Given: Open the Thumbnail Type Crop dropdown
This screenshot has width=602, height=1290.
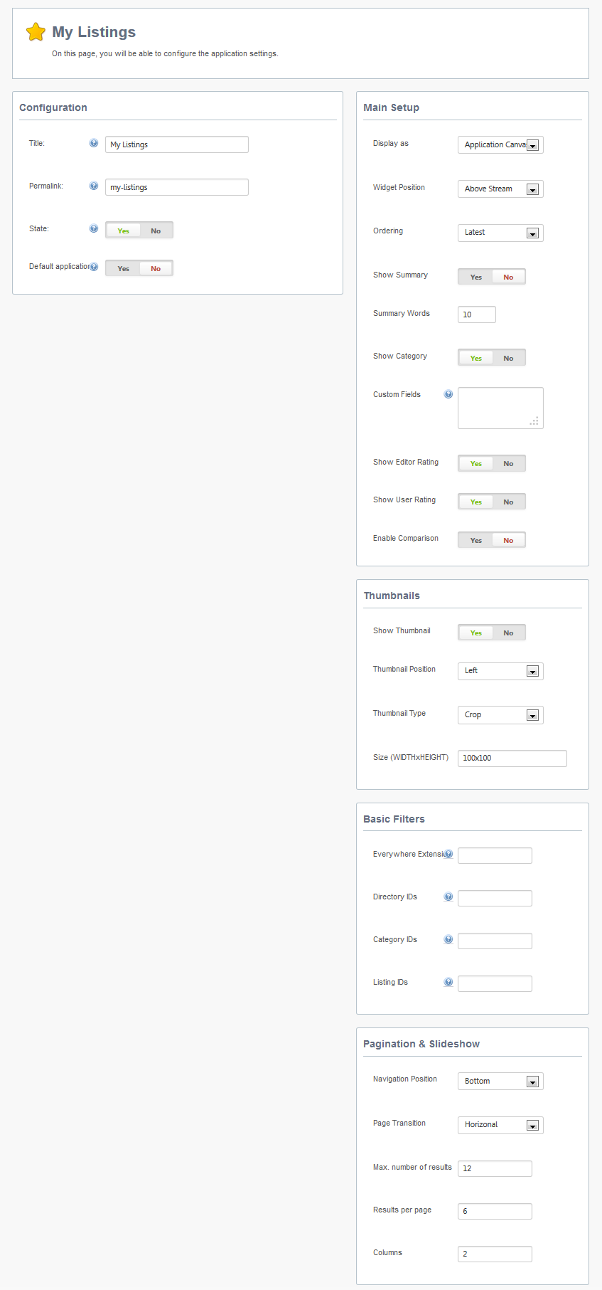Looking at the screenshot, I should point(500,714).
